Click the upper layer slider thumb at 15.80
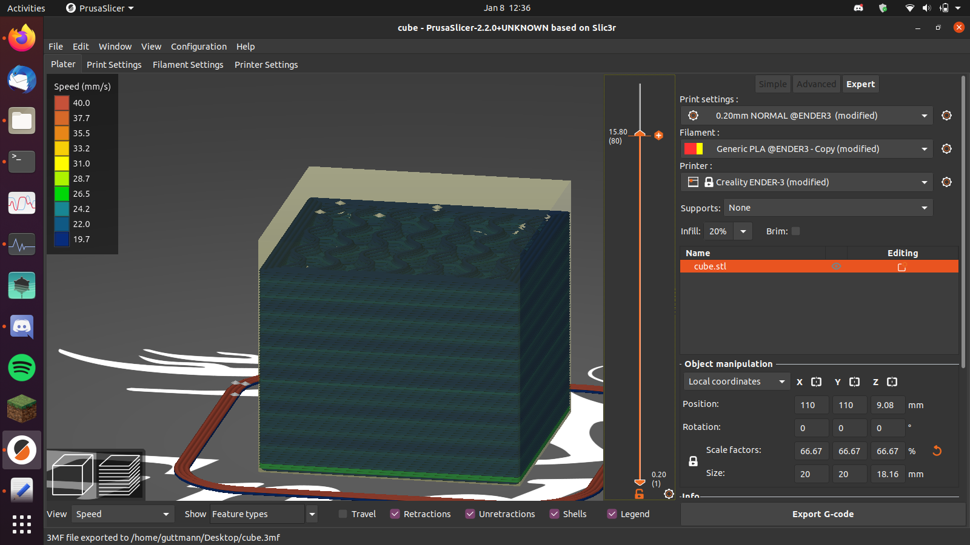This screenshot has height=545, width=970. click(640, 133)
